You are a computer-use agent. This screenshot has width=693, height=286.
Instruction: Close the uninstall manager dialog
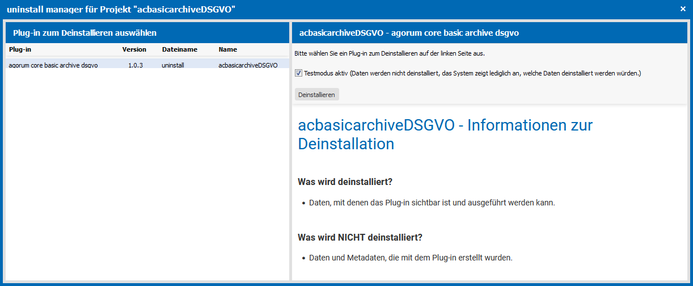click(x=683, y=9)
